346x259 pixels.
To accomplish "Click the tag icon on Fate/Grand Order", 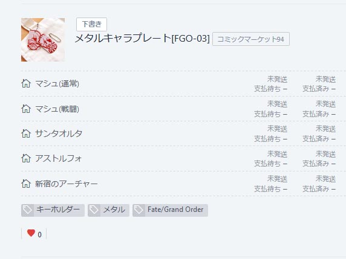I will click(139, 210).
